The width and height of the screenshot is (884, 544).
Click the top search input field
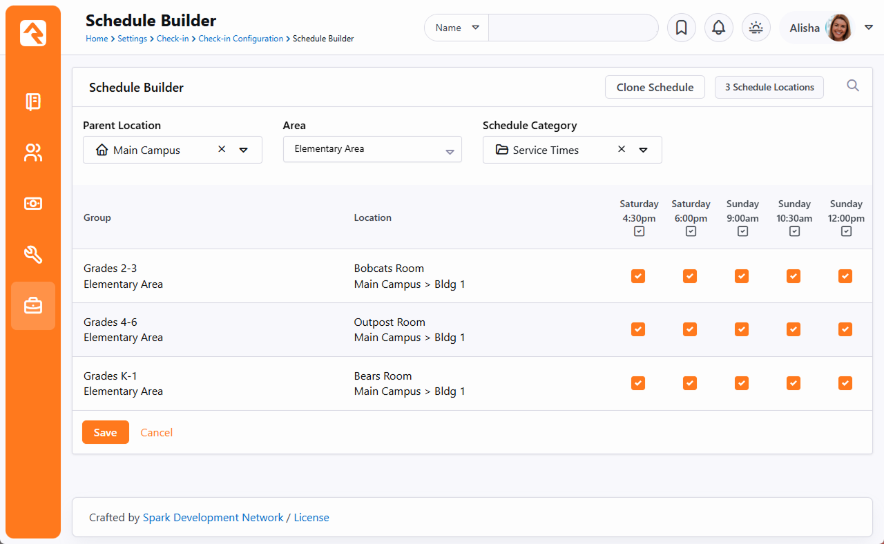573,28
